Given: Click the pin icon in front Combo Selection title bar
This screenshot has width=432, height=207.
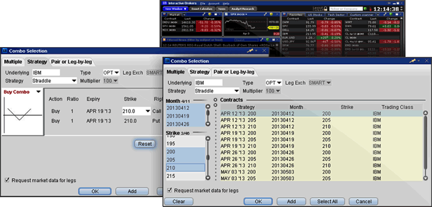Looking at the screenshot, I should tap(412, 61).
